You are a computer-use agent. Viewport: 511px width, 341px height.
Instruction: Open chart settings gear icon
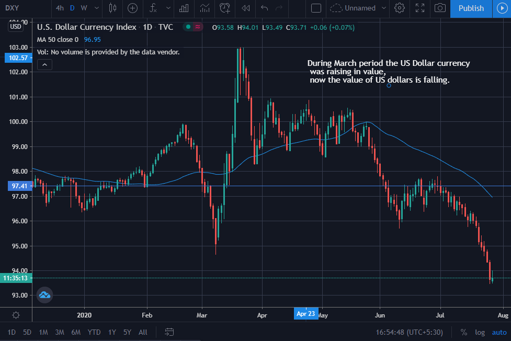coord(399,8)
